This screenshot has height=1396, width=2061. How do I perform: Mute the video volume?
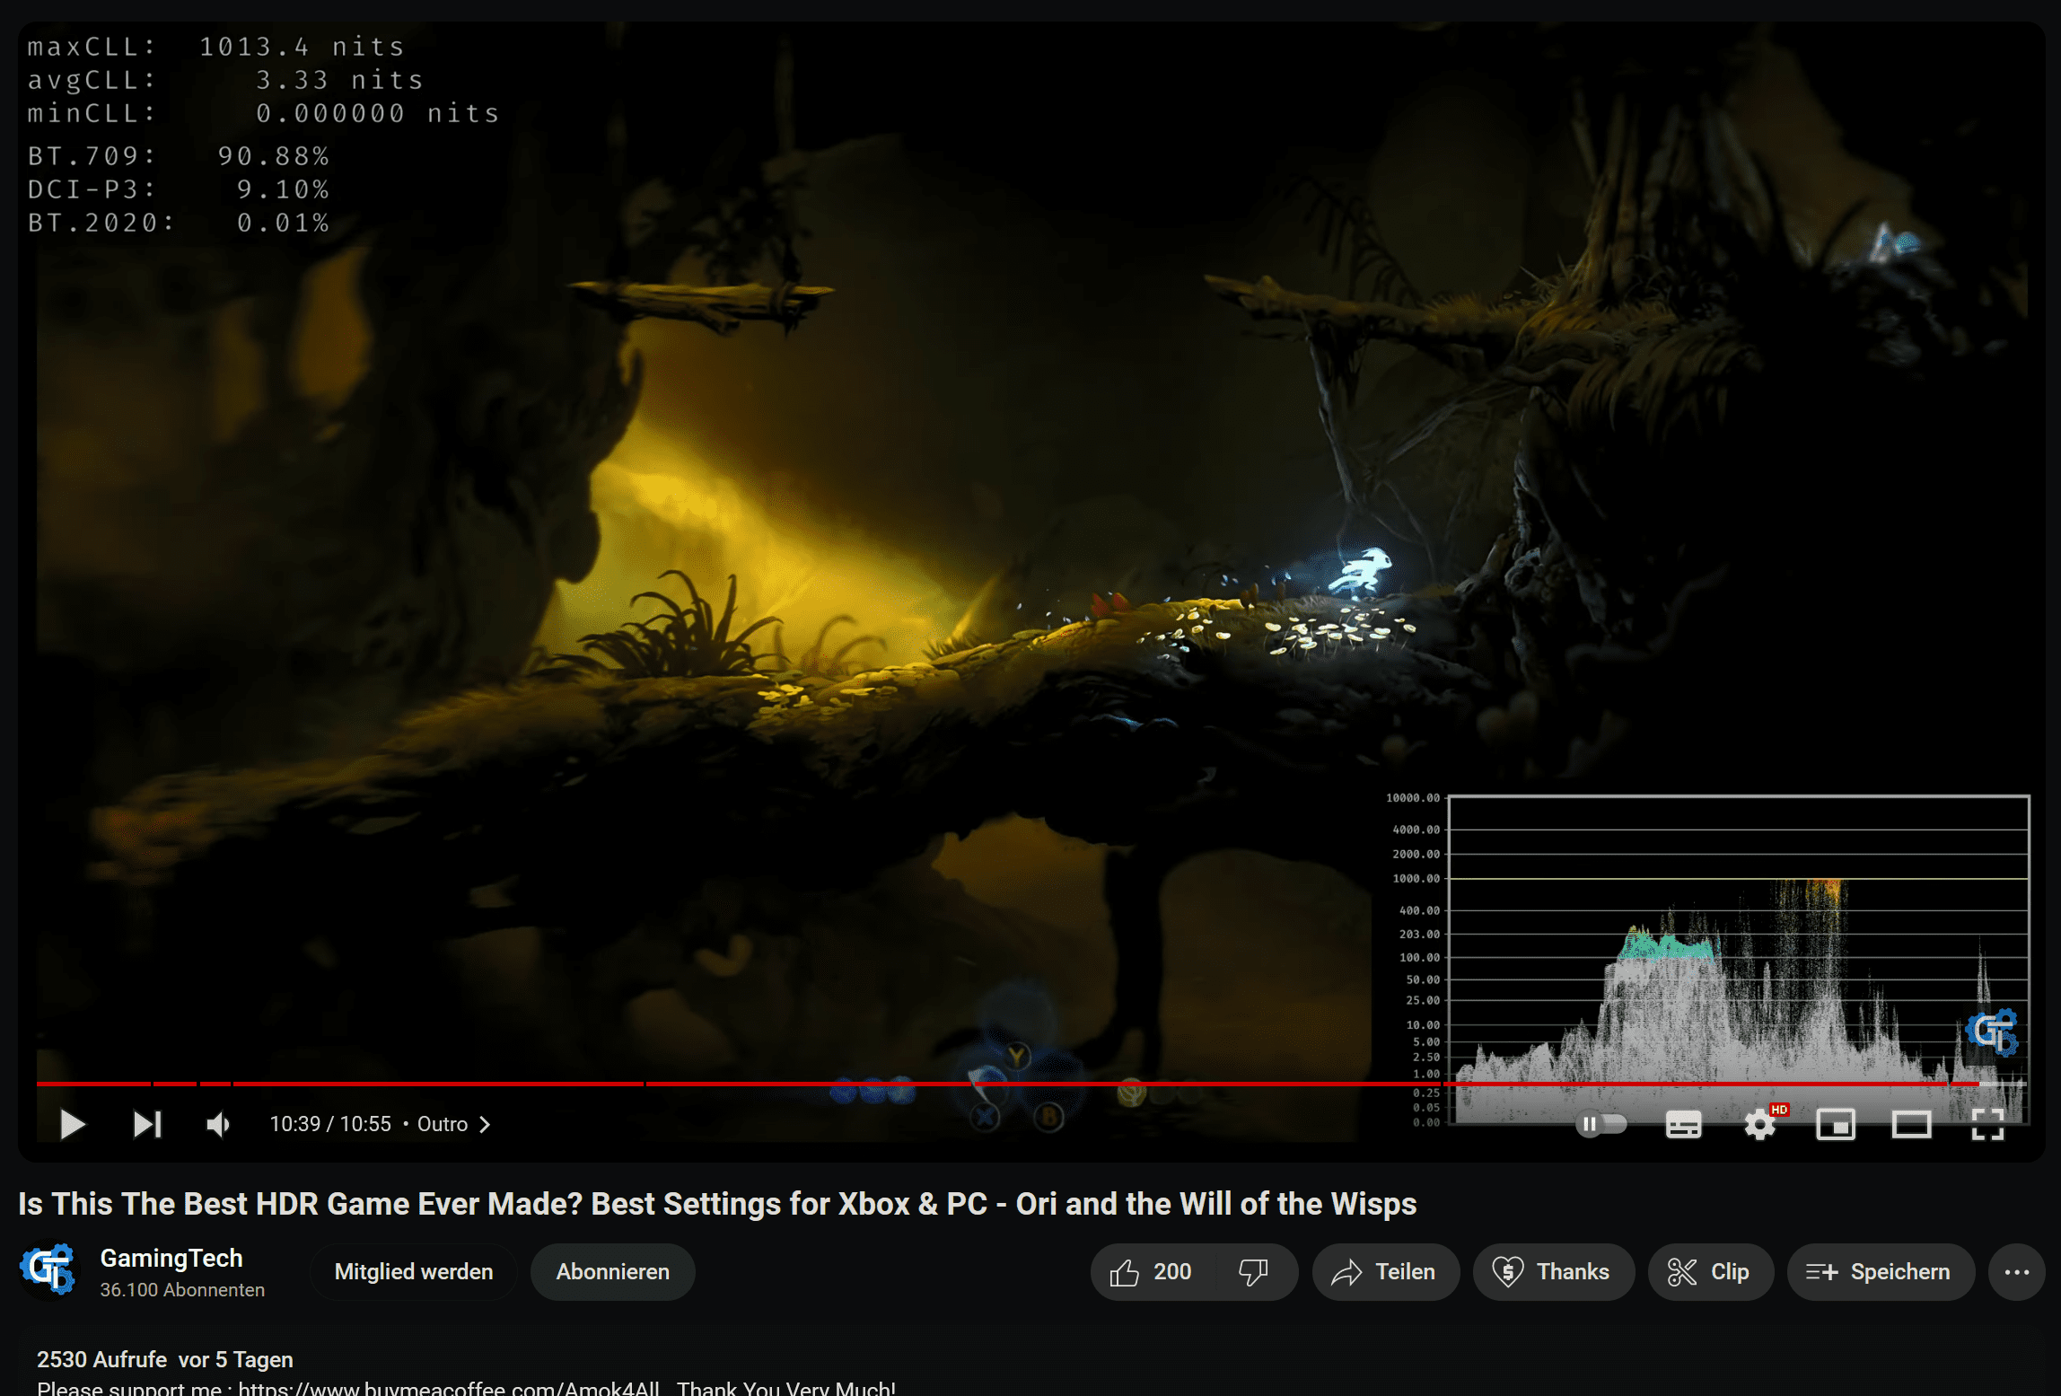coord(218,1124)
